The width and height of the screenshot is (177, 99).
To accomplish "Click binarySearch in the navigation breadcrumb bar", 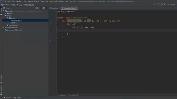I will (x=30, y=5).
